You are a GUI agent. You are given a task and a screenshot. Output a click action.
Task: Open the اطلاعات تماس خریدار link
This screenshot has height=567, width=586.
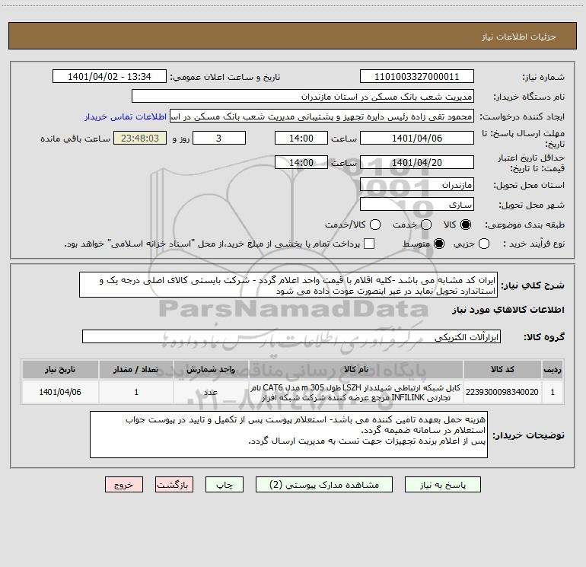pyautogui.click(x=126, y=116)
